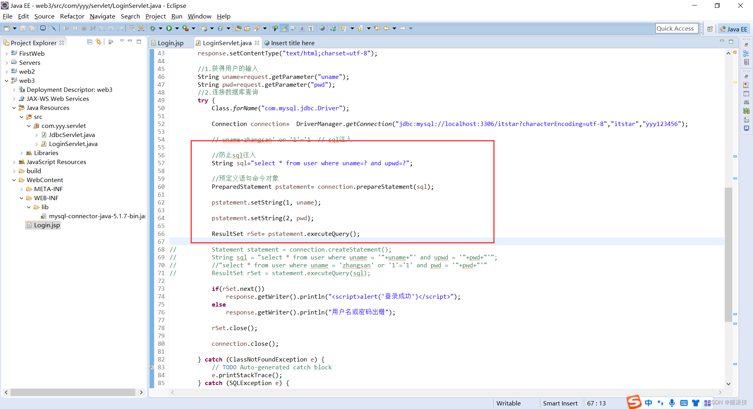753x409 pixels.
Task: Click the Open Type icon in toolbar
Action: (x=238, y=28)
